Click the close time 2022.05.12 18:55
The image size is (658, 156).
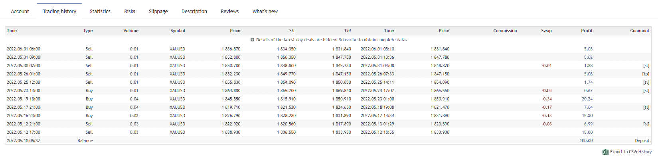[x=377, y=132]
